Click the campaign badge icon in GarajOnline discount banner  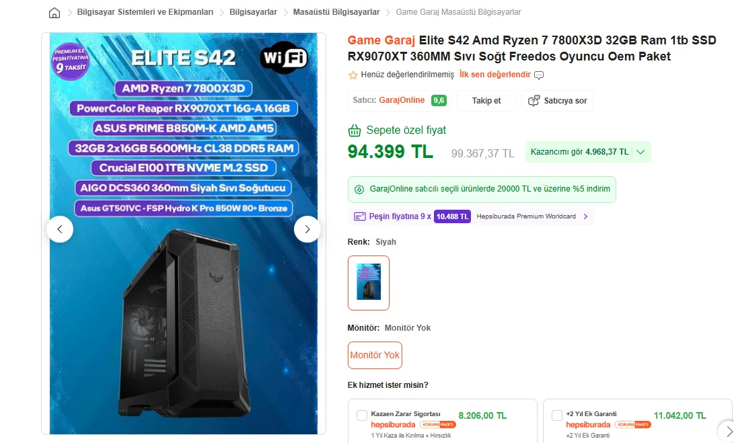[x=359, y=190]
